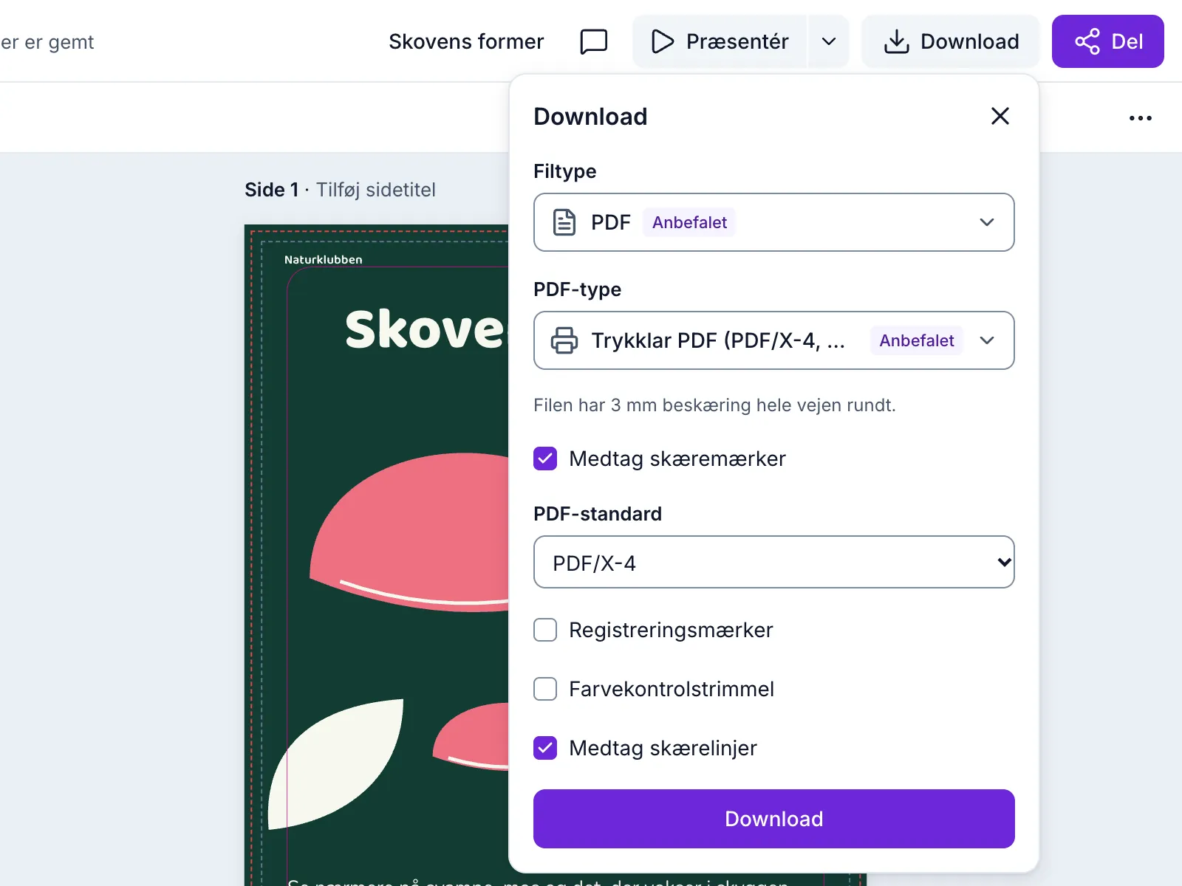Click the document icon in Filtype field
The height and width of the screenshot is (886, 1182).
[x=564, y=222]
